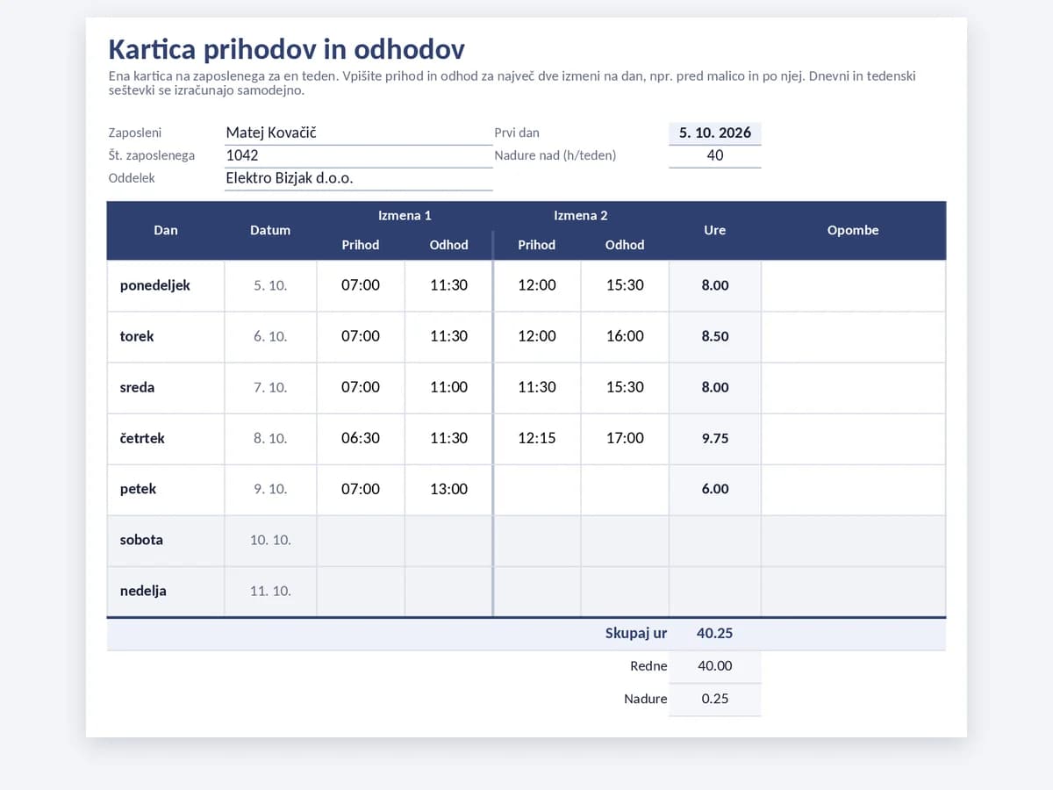Screen dimensions: 1053x790
Task: Click the 'Kartica prihodov in odhodov' title
Action: 286,49
